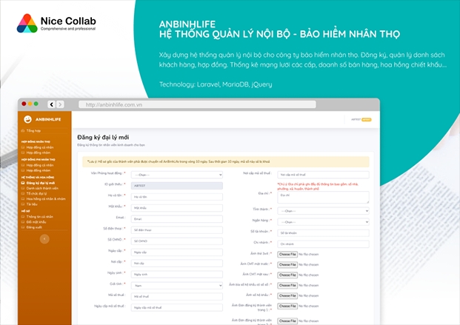460x325 pixels.
Task: Focus the Số điện thoại input field
Action: point(176,230)
